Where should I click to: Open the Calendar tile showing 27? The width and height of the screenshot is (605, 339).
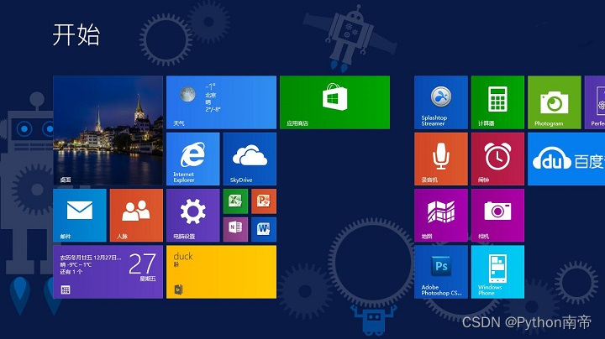click(108, 272)
